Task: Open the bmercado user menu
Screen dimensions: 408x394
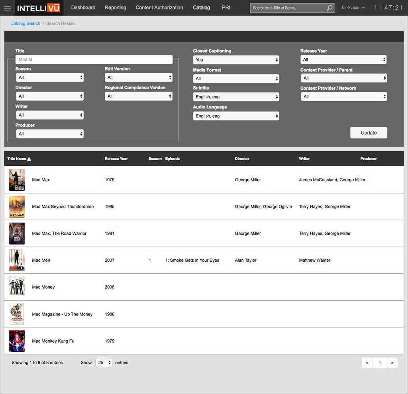Action: tap(353, 8)
